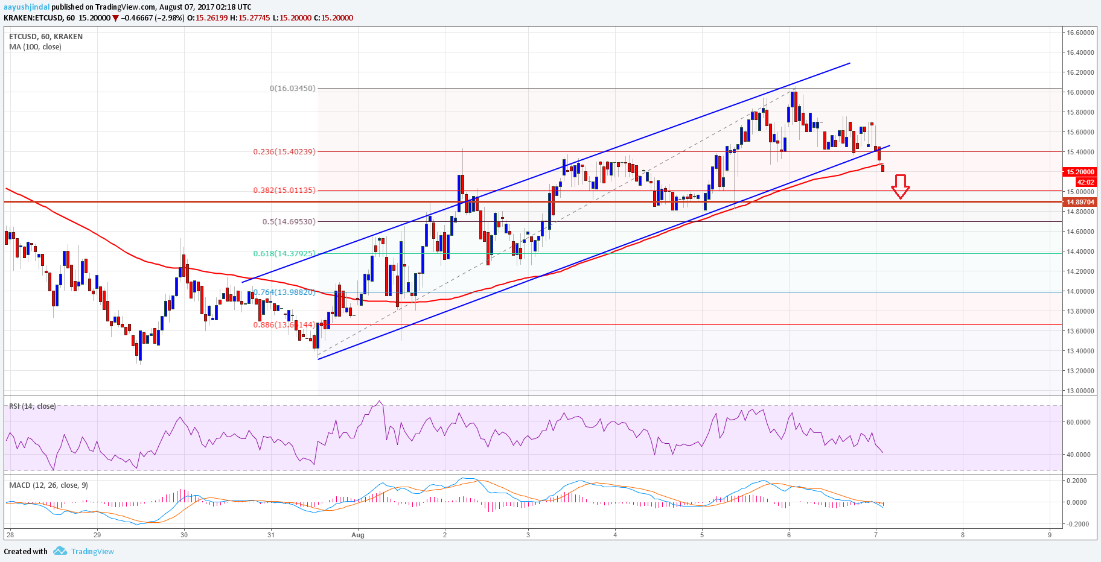This screenshot has height=562, width=1101.
Task: Select the 0.5(14.69530) Fibonacci level label
Action: point(289,221)
